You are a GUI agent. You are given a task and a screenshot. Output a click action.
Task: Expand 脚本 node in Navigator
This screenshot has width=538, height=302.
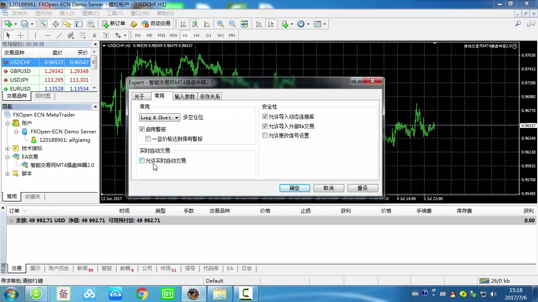[8, 174]
